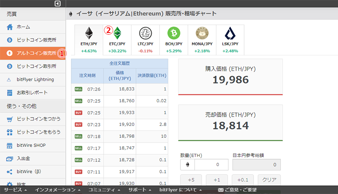Expand the インフォメーション footer menu
Screen dimensions: 338x194
coord(57,190)
